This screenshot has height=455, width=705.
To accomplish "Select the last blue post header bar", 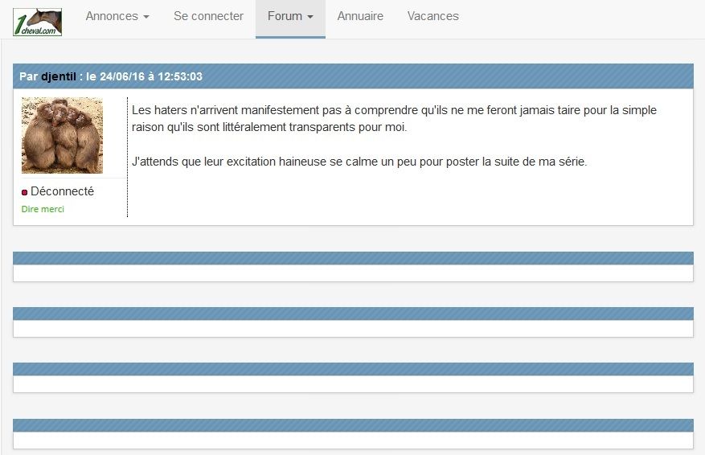I will (353, 425).
